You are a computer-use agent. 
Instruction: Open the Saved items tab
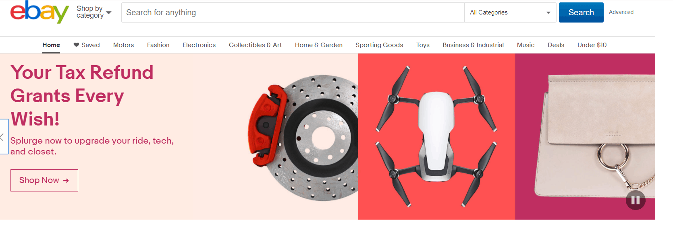click(x=87, y=45)
